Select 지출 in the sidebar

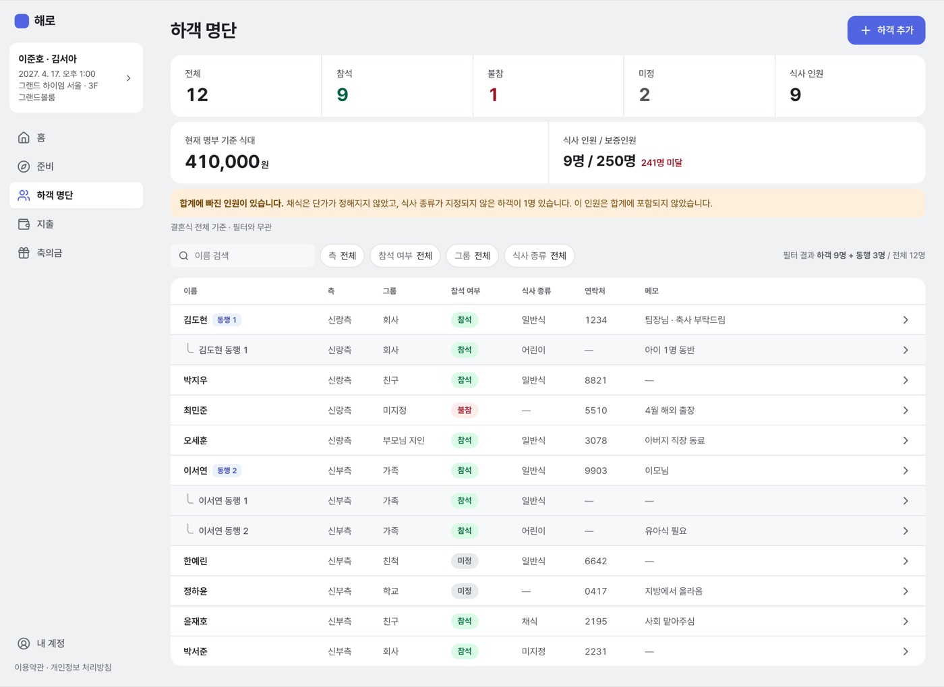pyautogui.click(x=76, y=225)
